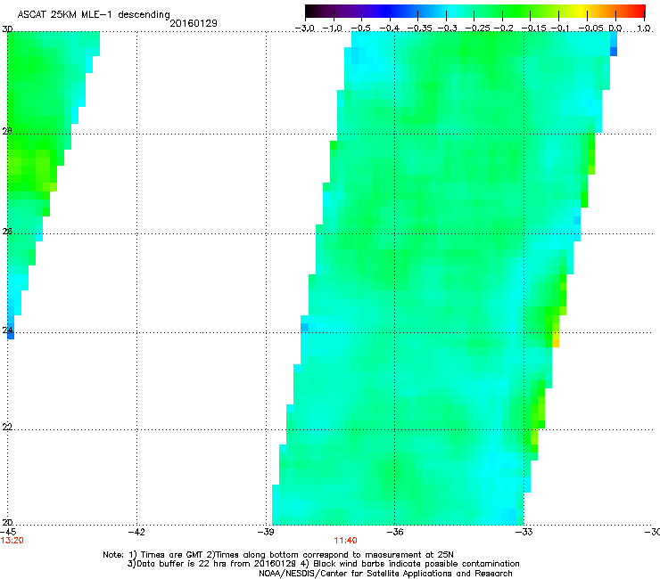The width and height of the screenshot is (660, 579).
Task: Select the colorbar label '-0.4'
Action: click(x=389, y=29)
